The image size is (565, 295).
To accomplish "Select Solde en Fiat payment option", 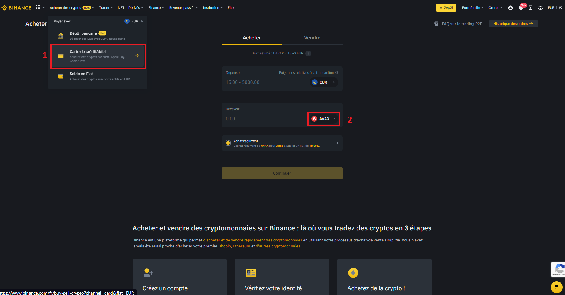I will click(x=98, y=76).
